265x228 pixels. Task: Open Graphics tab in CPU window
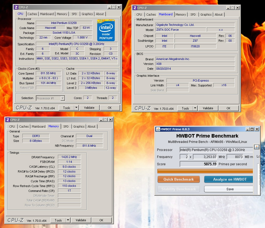pyautogui.click(x=87, y=14)
